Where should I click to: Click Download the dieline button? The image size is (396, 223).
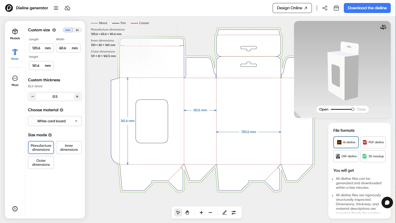coord(367,8)
